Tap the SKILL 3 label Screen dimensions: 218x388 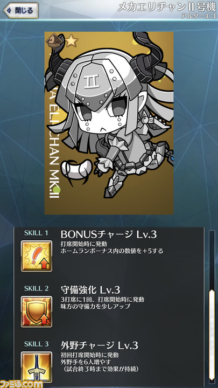[37, 344]
